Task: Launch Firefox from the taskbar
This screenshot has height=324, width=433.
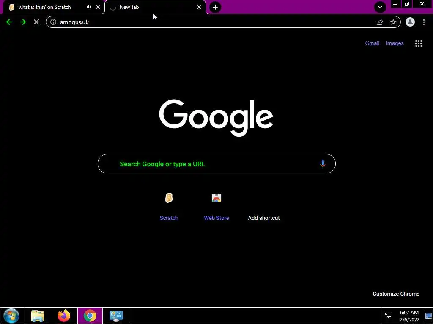Action: coord(64,316)
